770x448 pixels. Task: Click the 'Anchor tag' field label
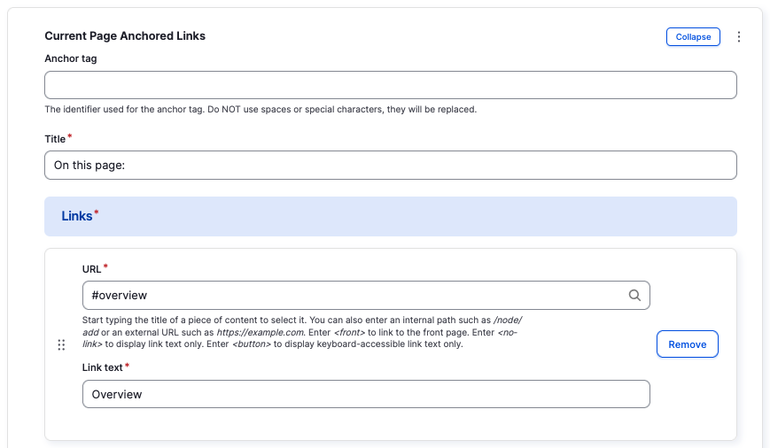71,58
